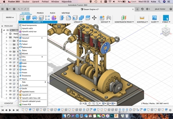
Task: Select Šroubovice in the create menu
Action: (x=26, y=76)
